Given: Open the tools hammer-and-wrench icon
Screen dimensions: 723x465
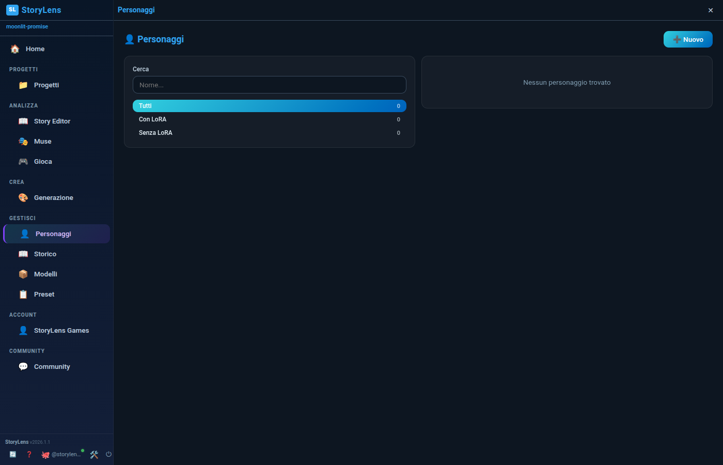Looking at the screenshot, I should (94, 455).
